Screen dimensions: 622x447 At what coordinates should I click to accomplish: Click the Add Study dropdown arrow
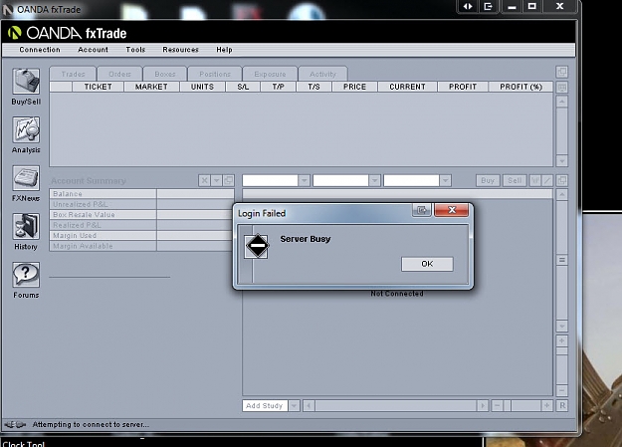tap(294, 406)
